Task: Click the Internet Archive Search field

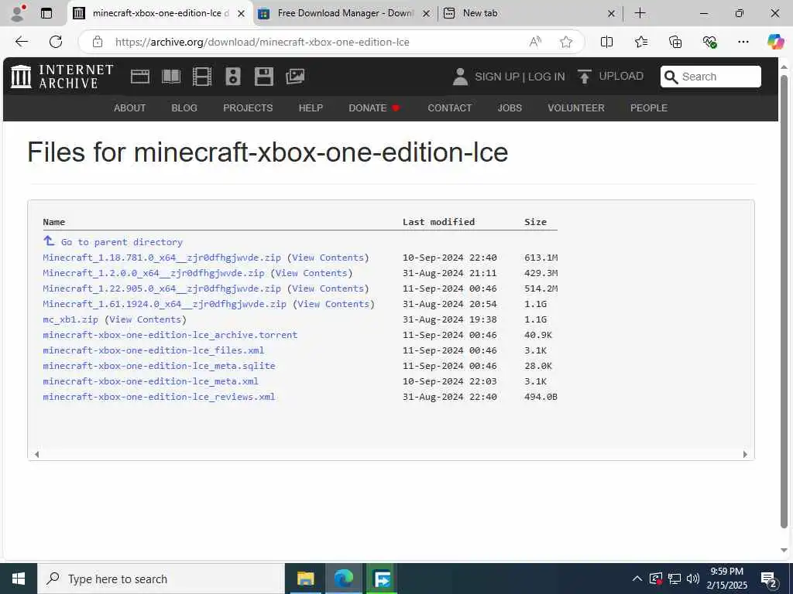Action: click(x=711, y=77)
